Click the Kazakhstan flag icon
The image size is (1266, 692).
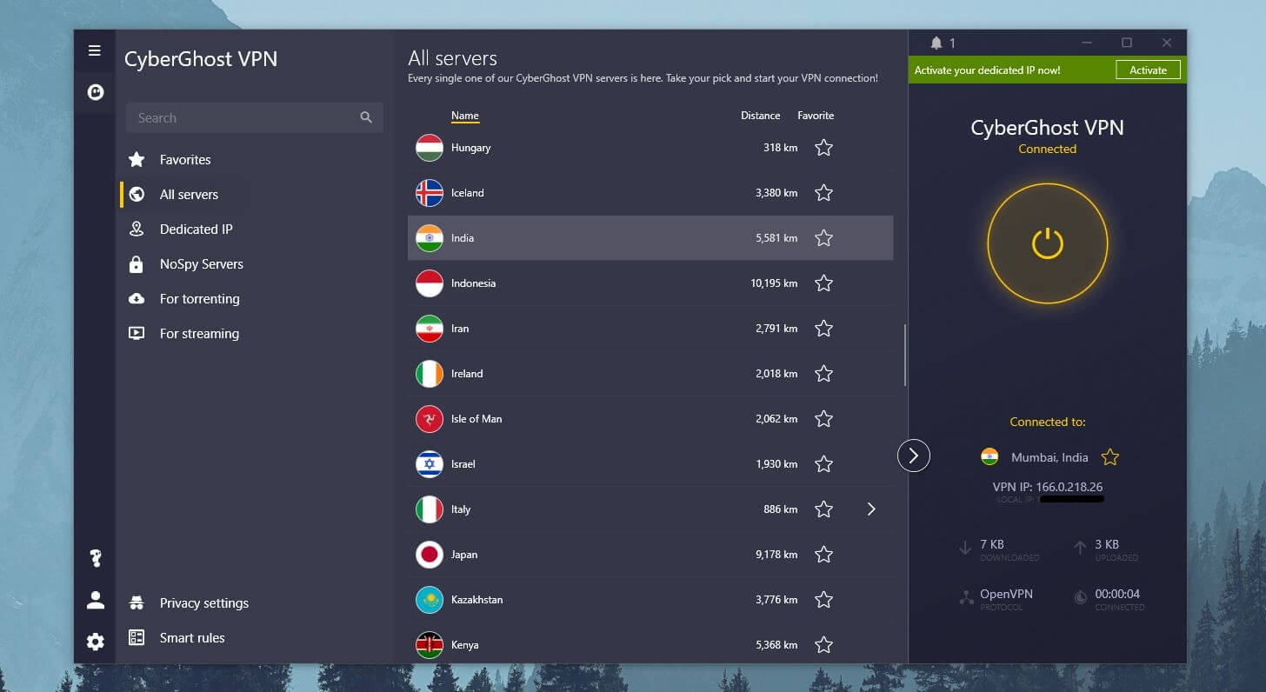coord(430,600)
